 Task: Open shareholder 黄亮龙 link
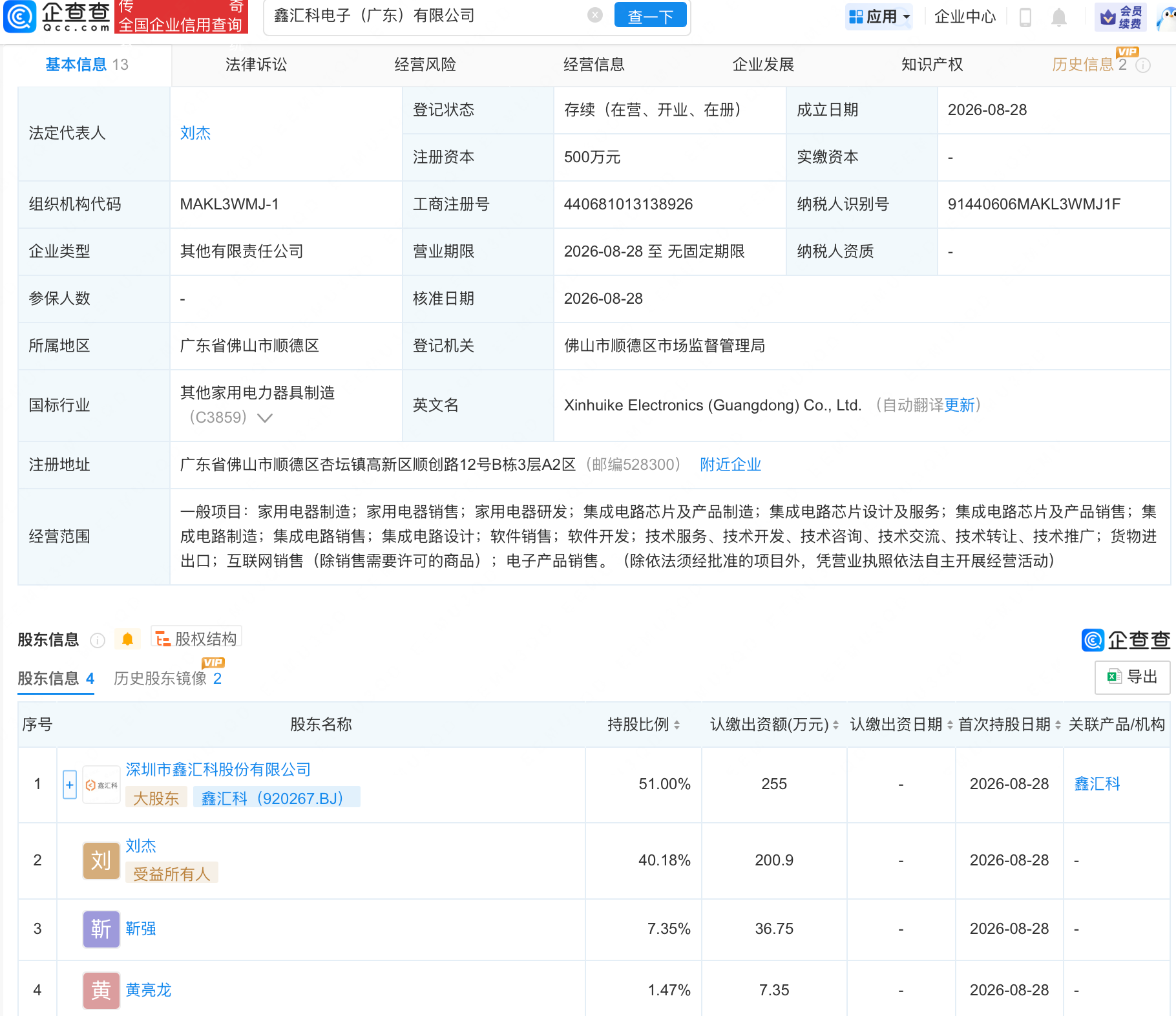pyautogui.click(x=149, y=990)
